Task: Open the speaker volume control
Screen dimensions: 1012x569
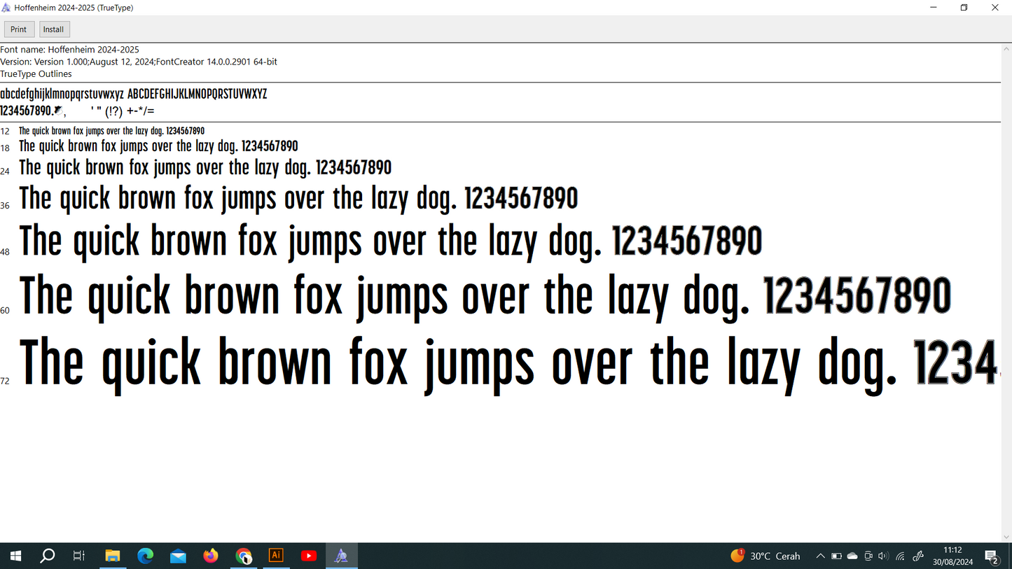Action: (x=883, y=556)
